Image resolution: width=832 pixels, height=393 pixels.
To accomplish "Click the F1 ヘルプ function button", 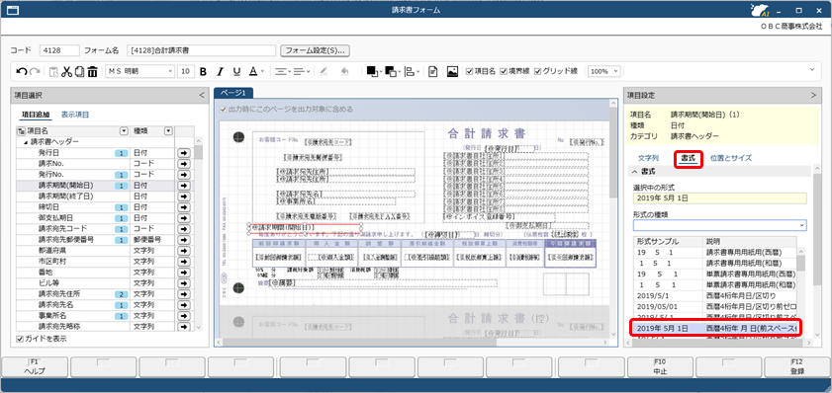I will pyautogui.click(x=35, y=367).
